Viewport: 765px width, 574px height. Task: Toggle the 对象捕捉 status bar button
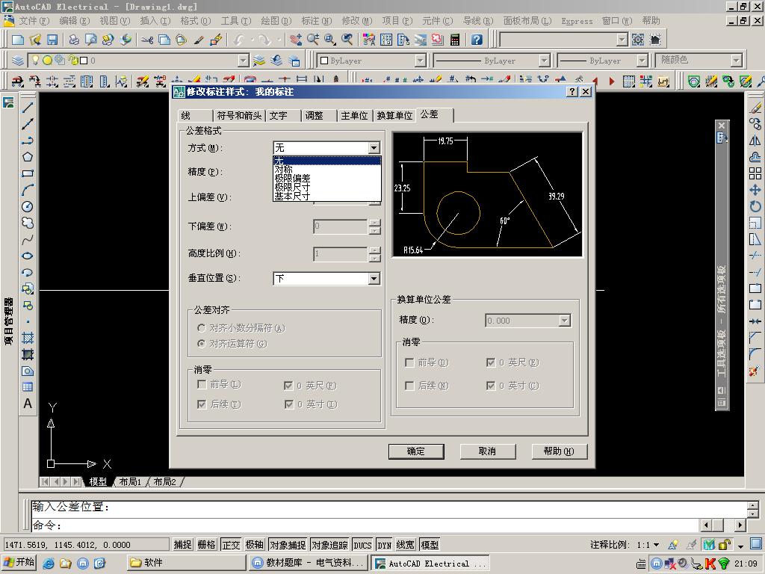(x=288, y=545)
